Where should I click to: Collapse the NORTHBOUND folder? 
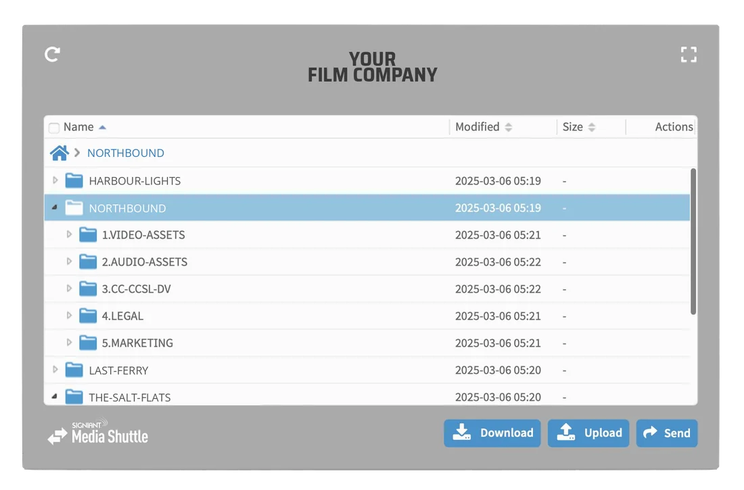click(x=55, y=207)
